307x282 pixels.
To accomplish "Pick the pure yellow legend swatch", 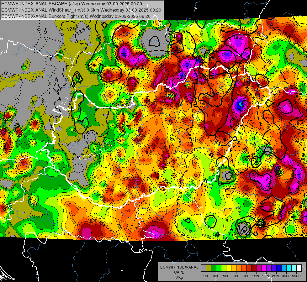I will 229,268.
